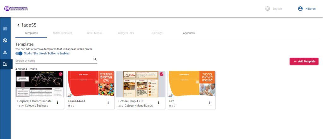Open options menu for Coffee Shop template
Screen dimensions: 323x139
[x=158, y=102]
